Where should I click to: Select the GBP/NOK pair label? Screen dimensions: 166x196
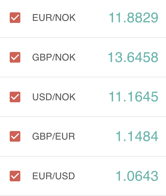click(x=54, y=57)
